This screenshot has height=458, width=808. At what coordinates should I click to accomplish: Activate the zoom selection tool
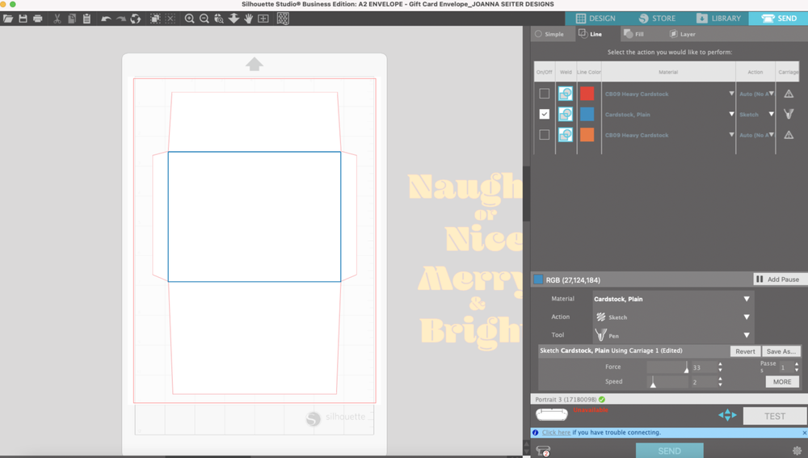click(x=219, y=19)
